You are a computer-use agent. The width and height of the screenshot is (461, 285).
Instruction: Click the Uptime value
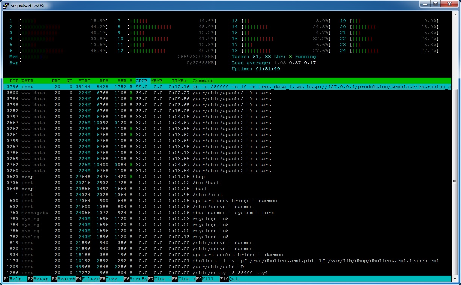[268, 69]
